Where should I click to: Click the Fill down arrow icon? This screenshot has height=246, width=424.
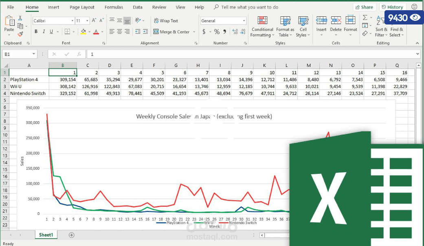(365, 25)
